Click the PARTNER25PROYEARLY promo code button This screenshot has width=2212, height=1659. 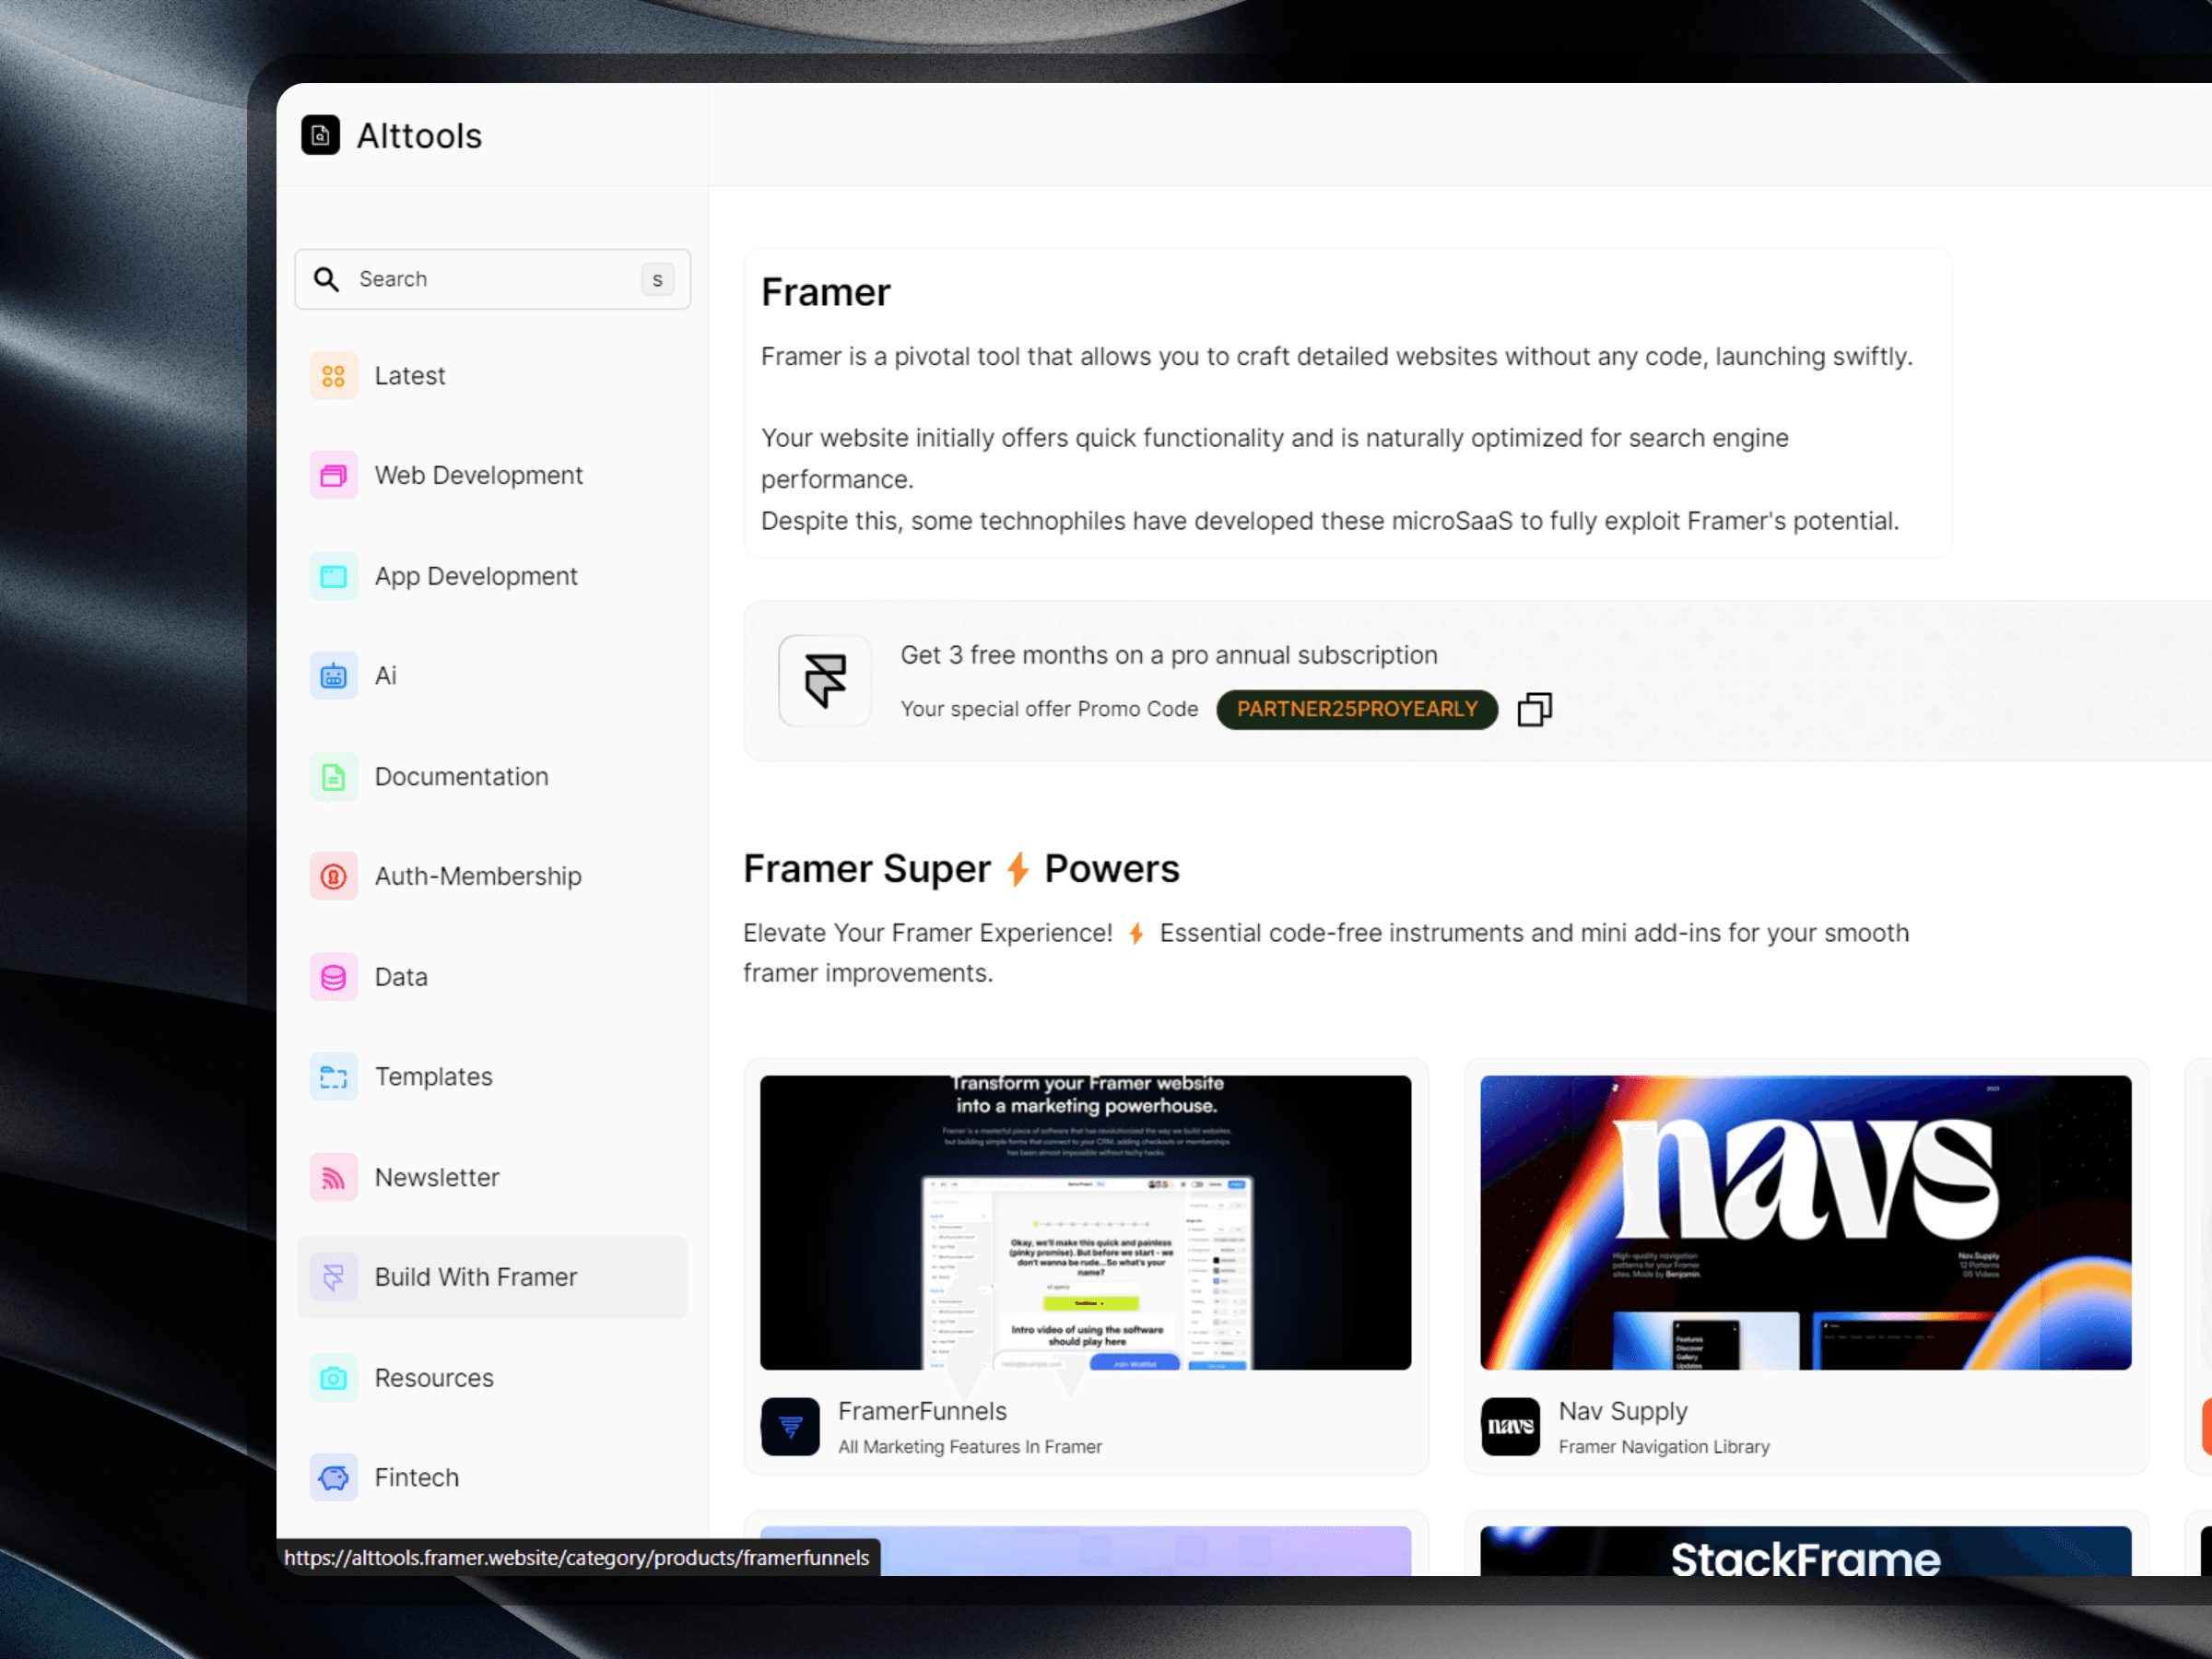point(1357,710)
